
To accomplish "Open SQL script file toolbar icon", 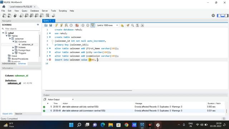I will click(9, 15).
